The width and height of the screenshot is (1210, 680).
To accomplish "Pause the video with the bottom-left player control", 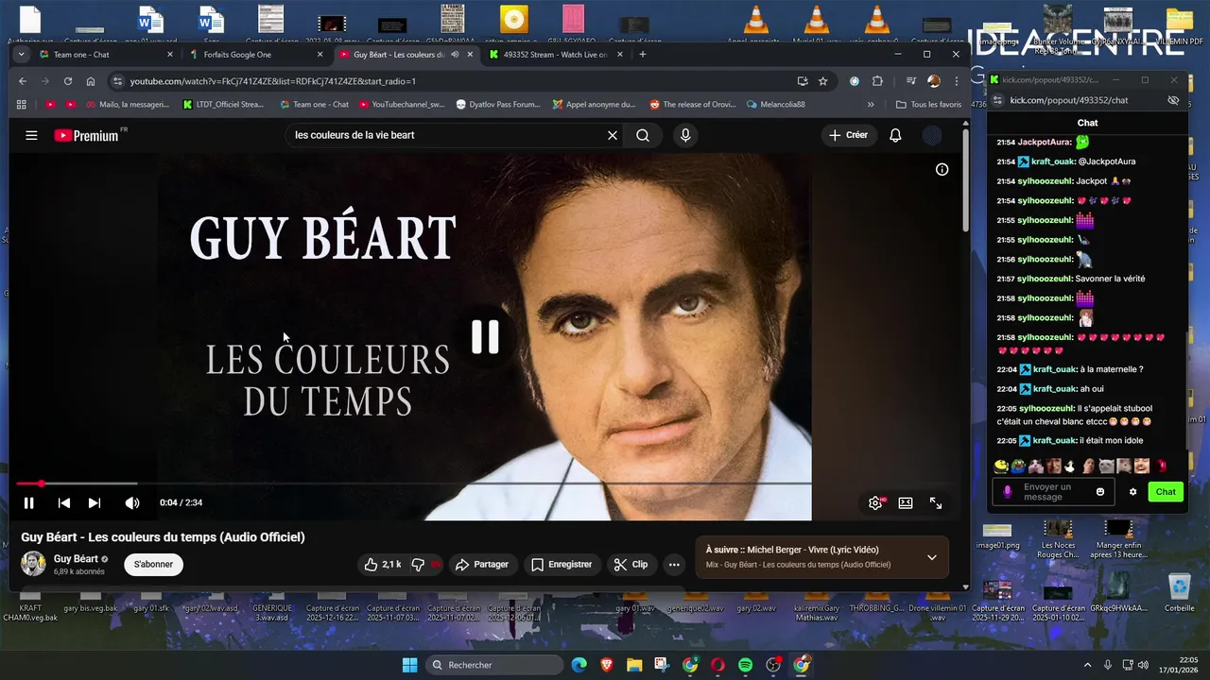I will coord(29,503).
